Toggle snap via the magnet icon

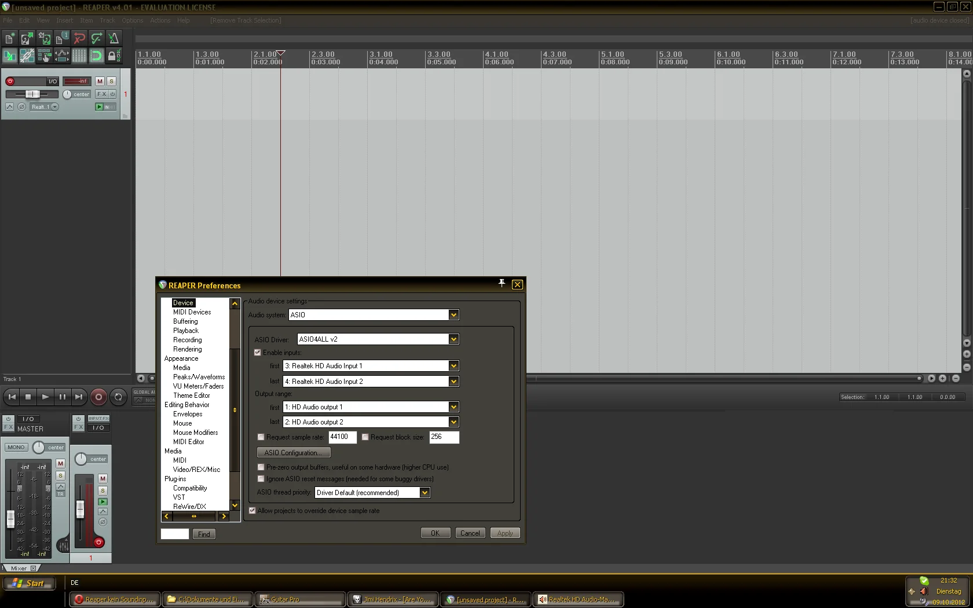[96, 56]
